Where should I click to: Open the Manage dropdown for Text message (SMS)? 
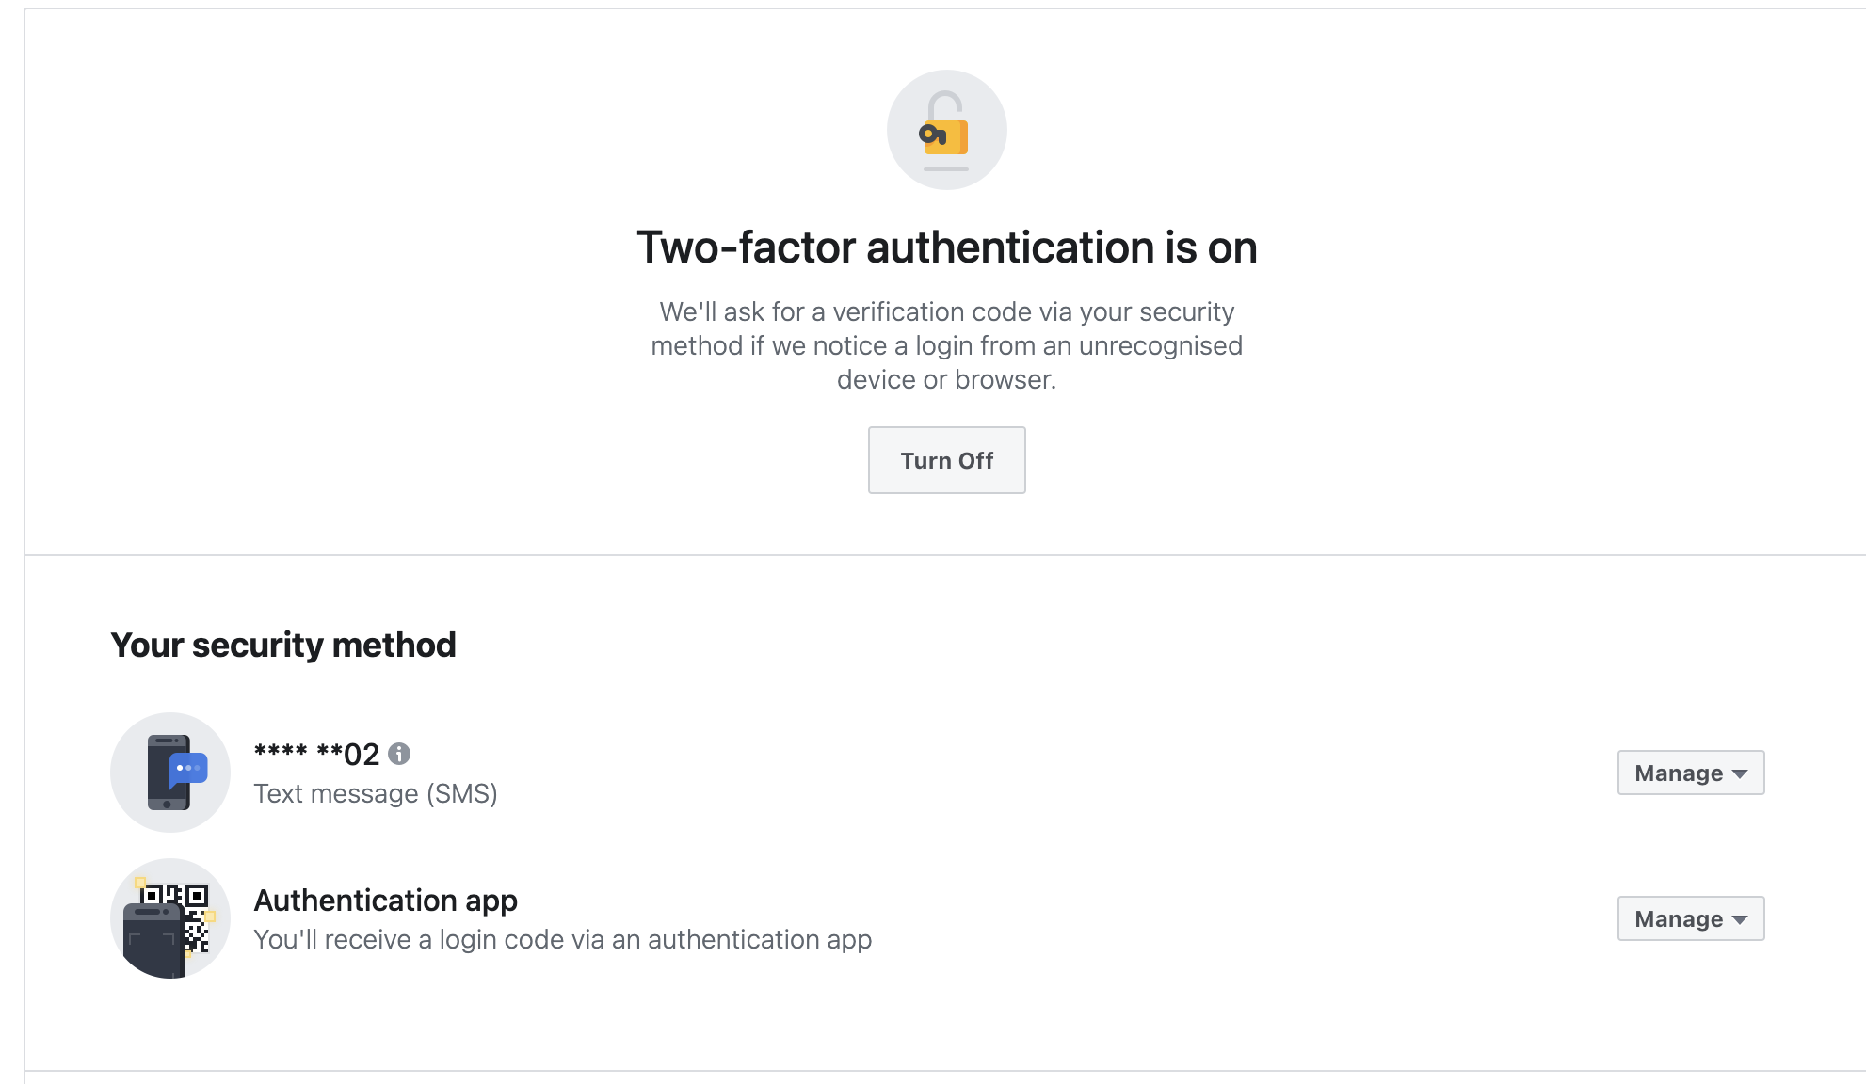pyautogui.click(x=1691, y=773)
